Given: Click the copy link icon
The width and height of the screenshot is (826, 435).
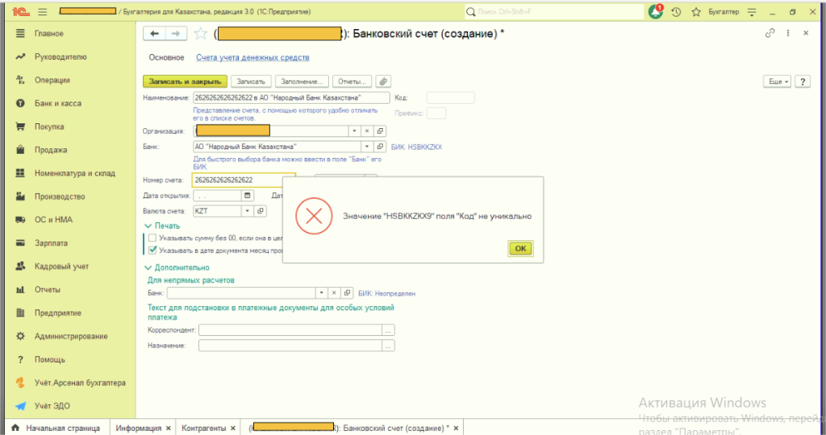Looking at the screenshot, I should tap(770, 33).
